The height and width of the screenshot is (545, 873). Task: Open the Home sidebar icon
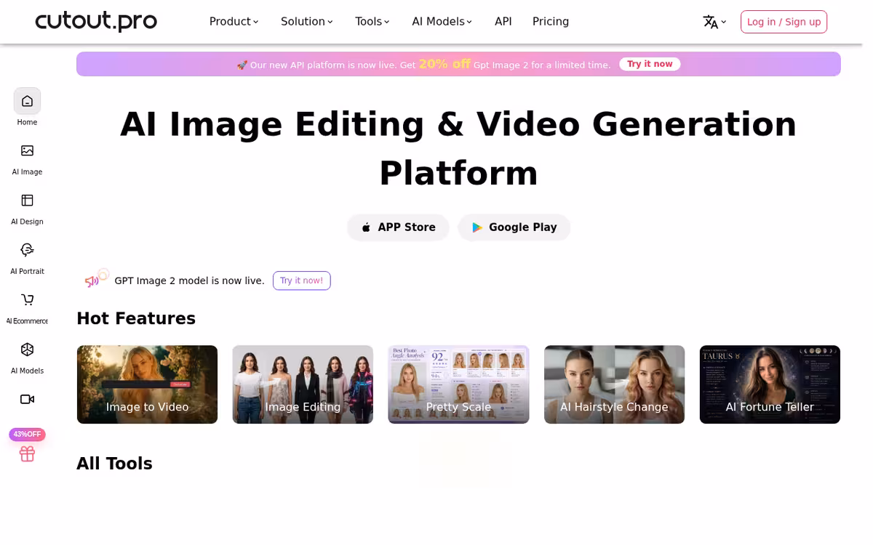tap(27, 101)
